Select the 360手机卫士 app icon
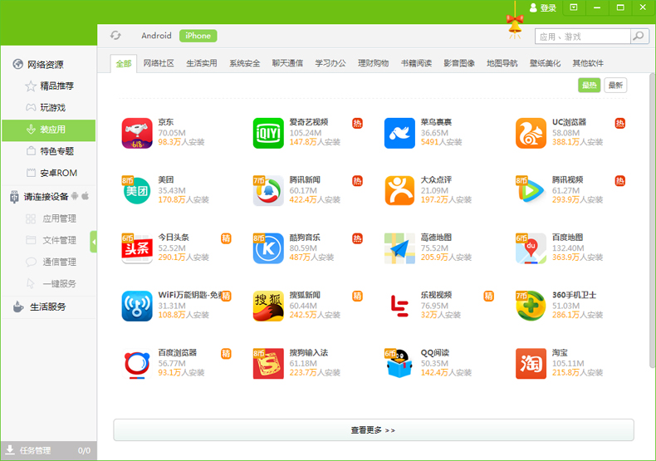Viewport: 656px width, 461px height. tap(531, 307)
